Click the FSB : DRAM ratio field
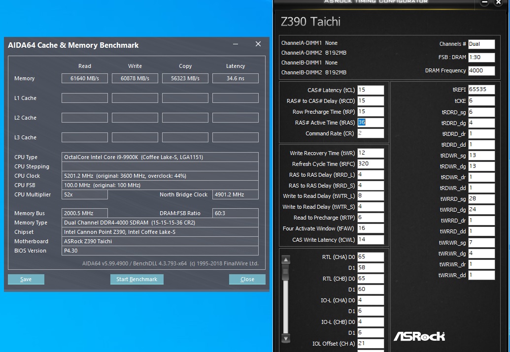The image size is (510, 352). pyautogui.click(x=481, y=57)
